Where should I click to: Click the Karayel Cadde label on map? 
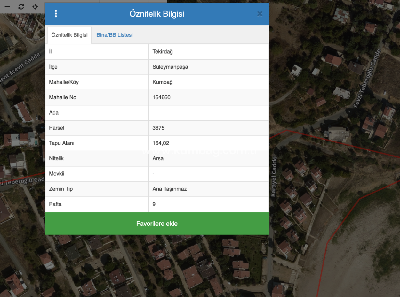click(274, 176)
